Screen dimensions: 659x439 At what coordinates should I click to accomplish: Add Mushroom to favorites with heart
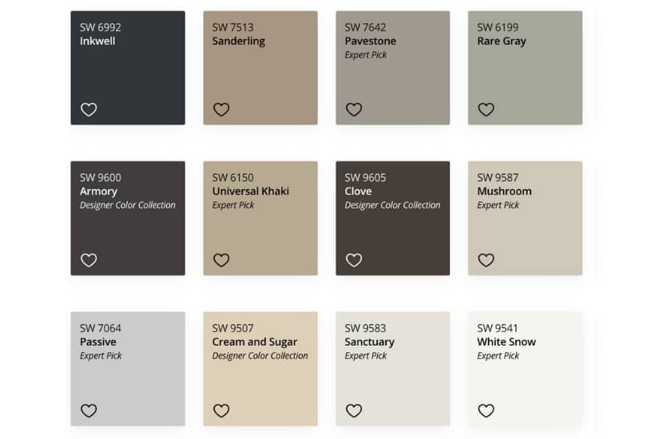[x=486, y=259]
